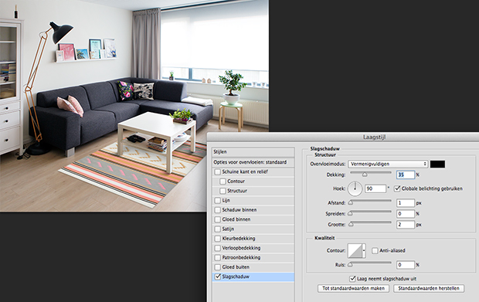479x302 pixels.
Task: Select the Patroonbedekking style row
Action: tap(253, 258)
